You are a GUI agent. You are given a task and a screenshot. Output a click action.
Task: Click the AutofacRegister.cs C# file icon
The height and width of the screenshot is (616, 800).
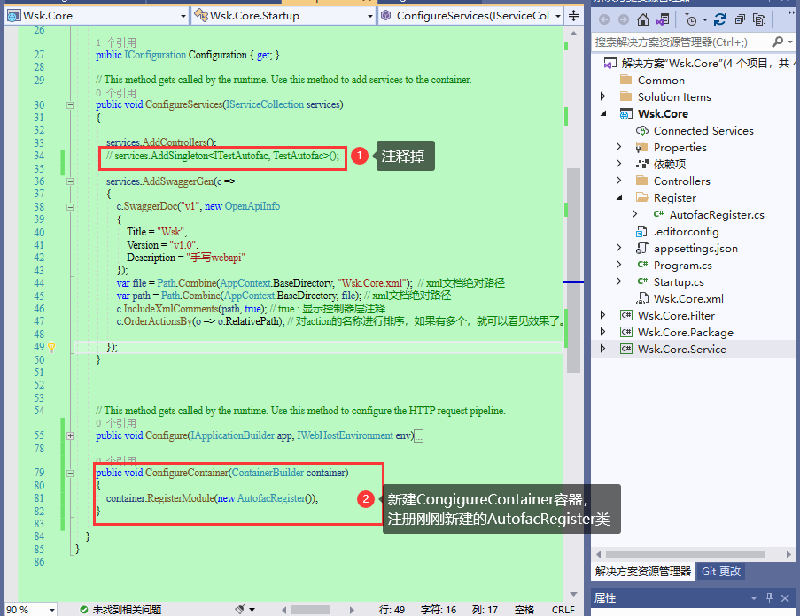(x=658, y=214)
